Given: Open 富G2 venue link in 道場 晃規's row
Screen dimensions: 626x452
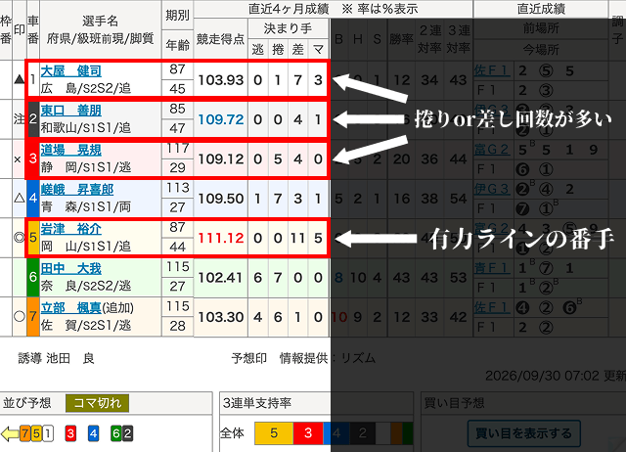Looking at the screenshot, I should point(492,150).
